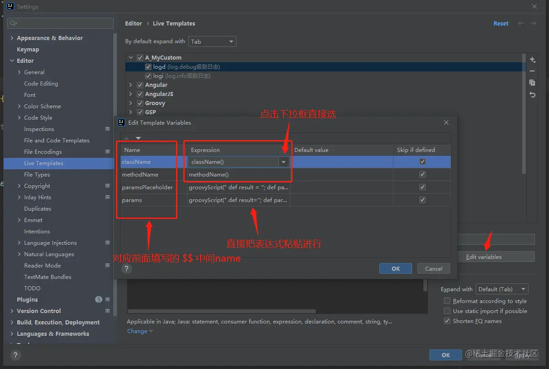Select Live Templates in settings tree
Viewport: 549px width, 369px height.
coord(44,163)
